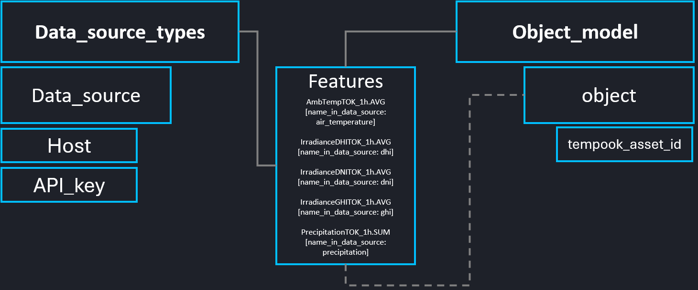The height and width of the screenshot is (290, 698).
Task: Click the object box
Action: point(609,95)
